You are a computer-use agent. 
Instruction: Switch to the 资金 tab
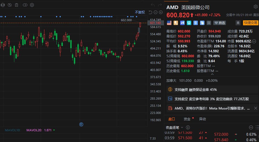pos(187,119)
